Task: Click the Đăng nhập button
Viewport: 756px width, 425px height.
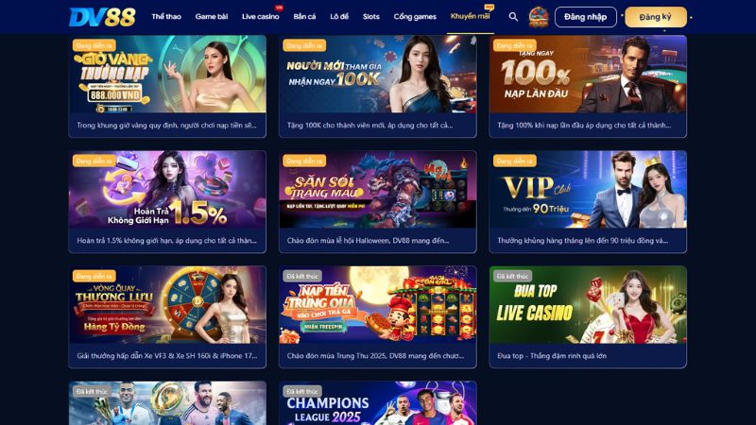Action: point(585,17)
